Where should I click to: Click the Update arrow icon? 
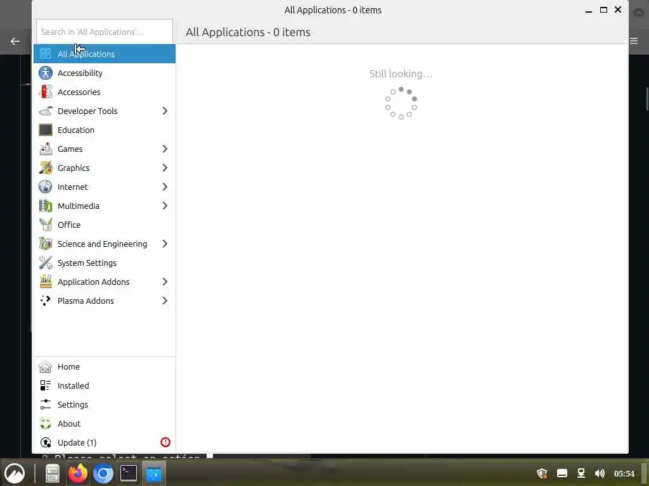46,442
